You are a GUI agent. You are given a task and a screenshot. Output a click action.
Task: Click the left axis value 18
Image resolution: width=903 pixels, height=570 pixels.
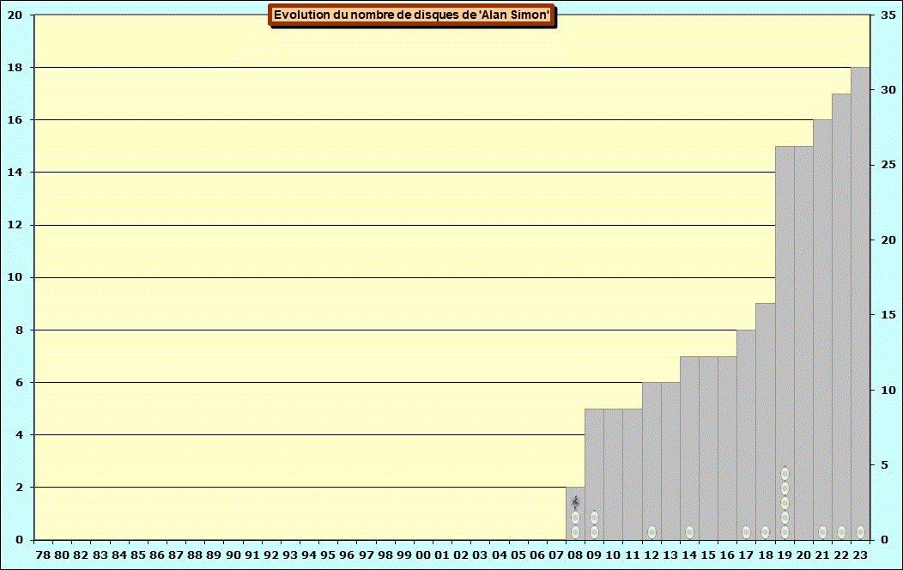(15, 67)
